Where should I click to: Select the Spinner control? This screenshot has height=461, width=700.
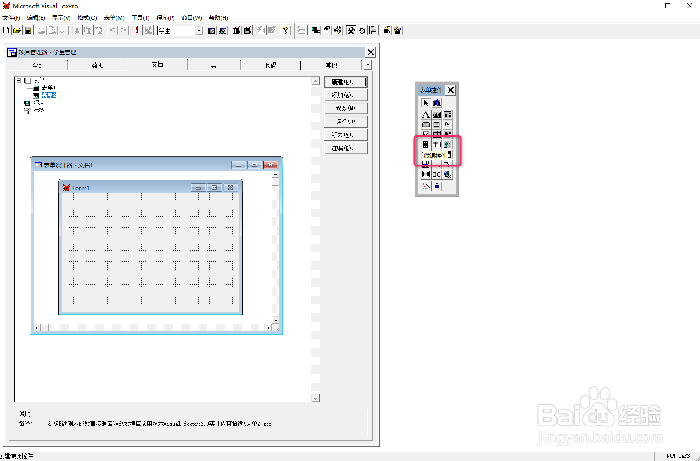(426, 144)
